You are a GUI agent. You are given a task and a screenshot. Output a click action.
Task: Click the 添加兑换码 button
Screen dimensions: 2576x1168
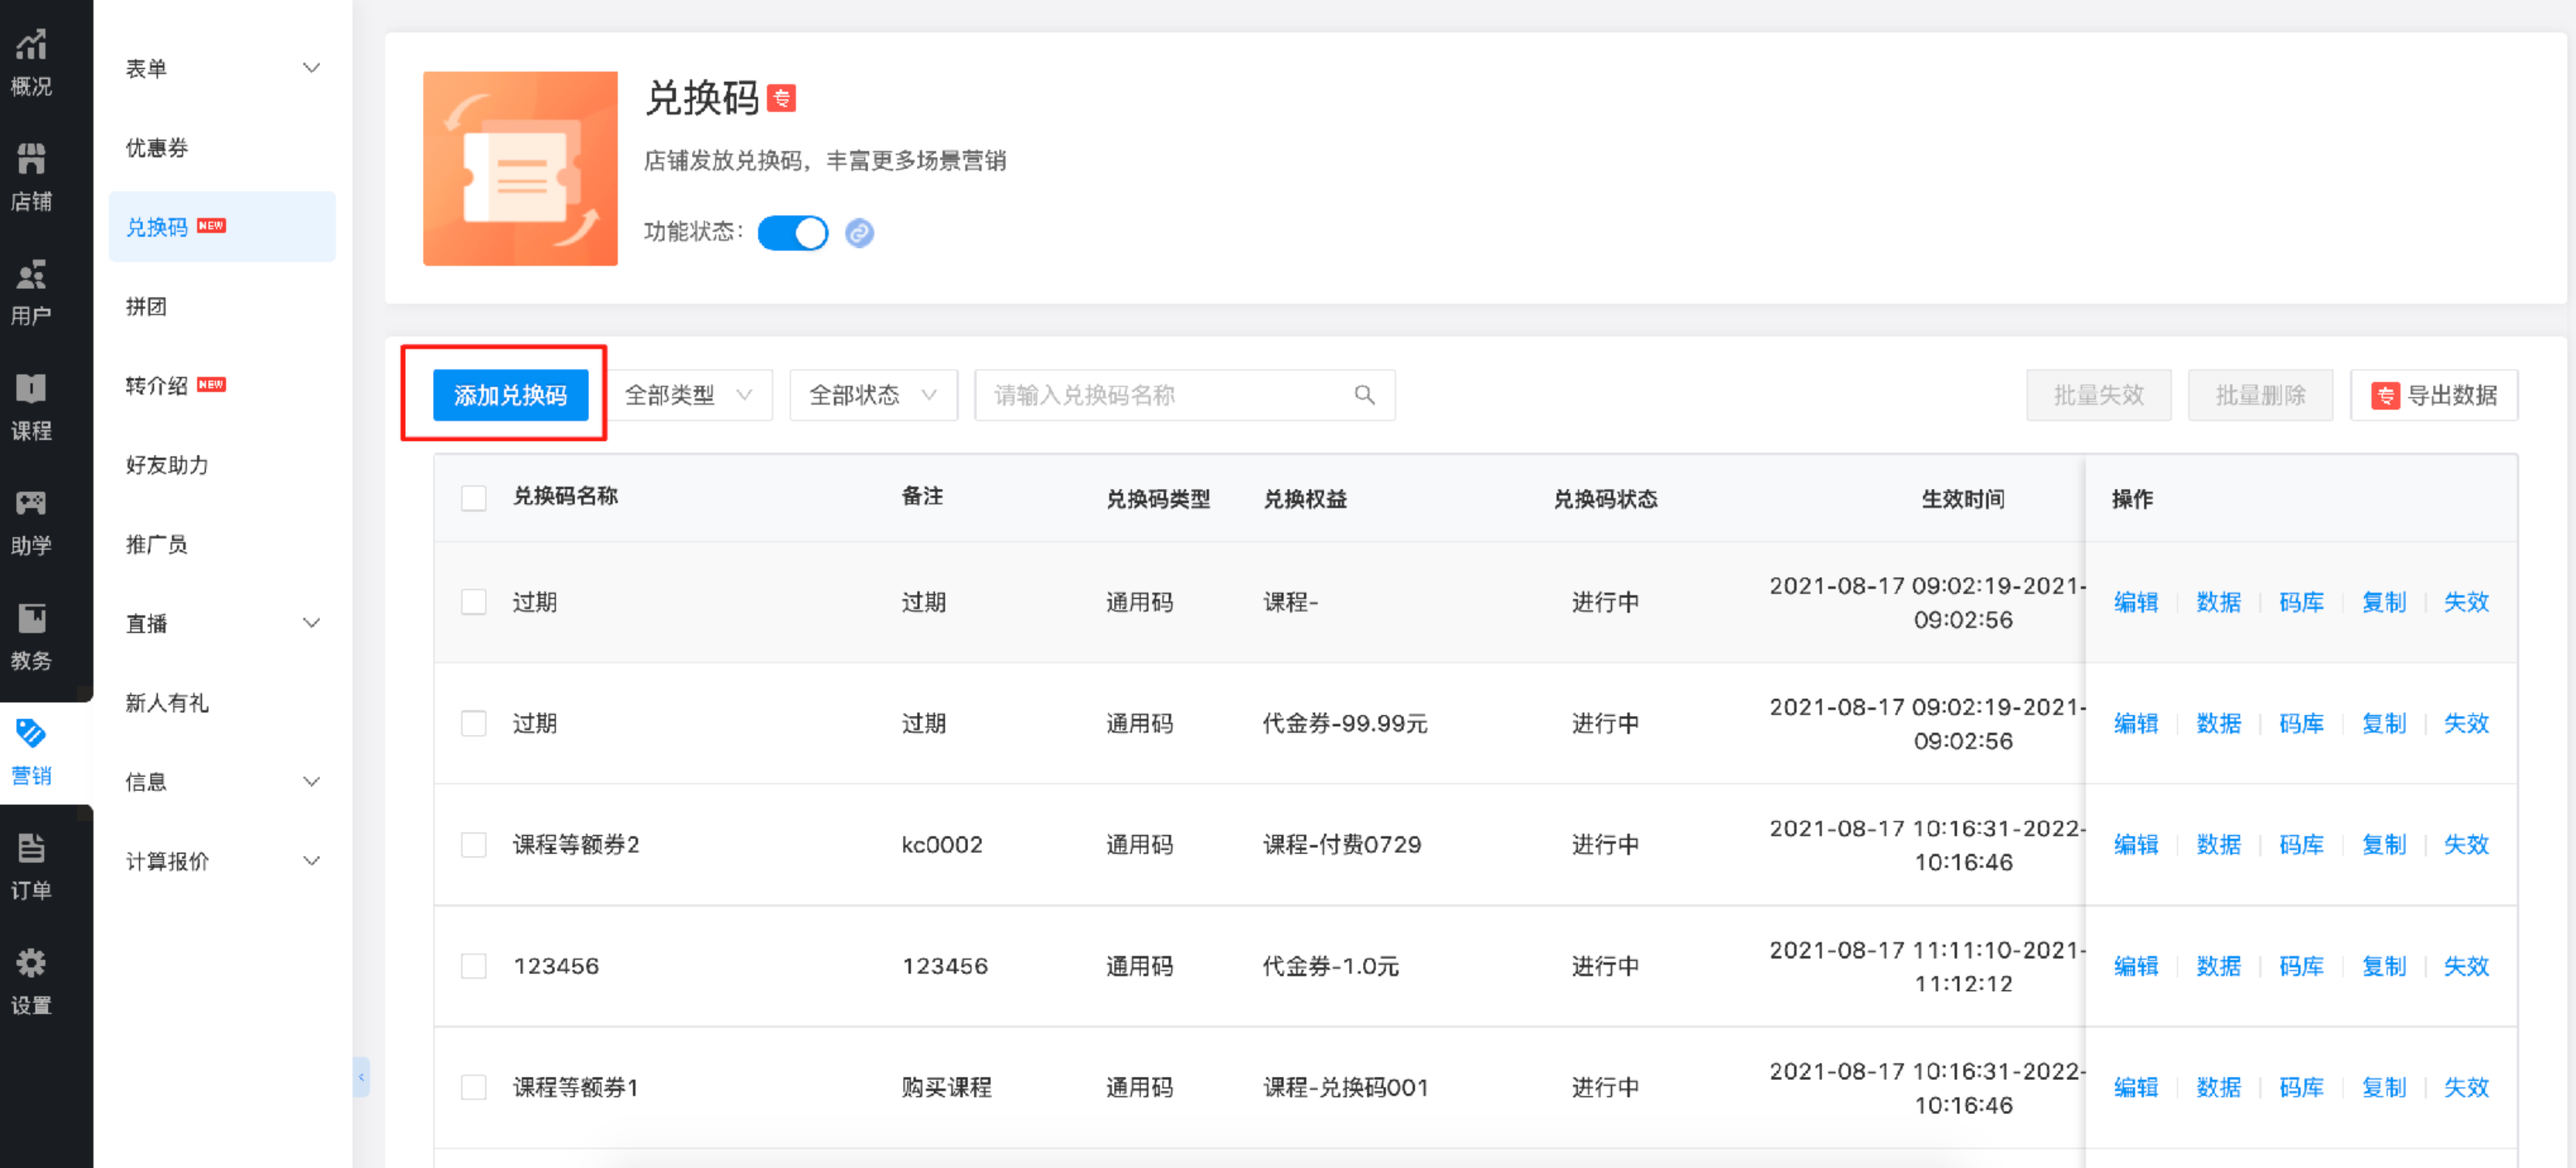tap(510, 396)
